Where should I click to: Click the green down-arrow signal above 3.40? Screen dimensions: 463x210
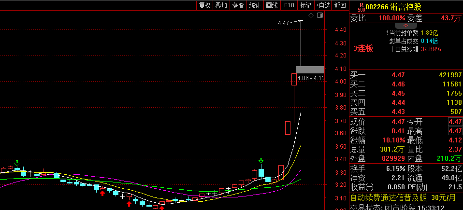(x=260, y=160)
